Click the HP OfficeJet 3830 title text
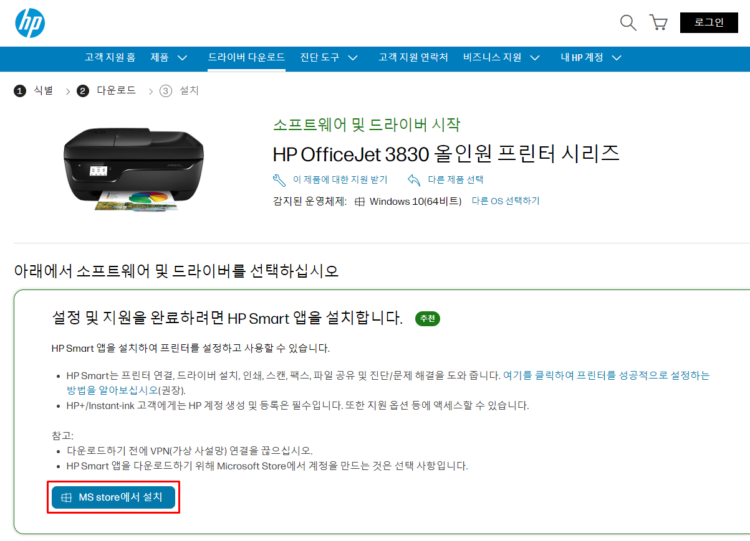 [x=446, y=153]
